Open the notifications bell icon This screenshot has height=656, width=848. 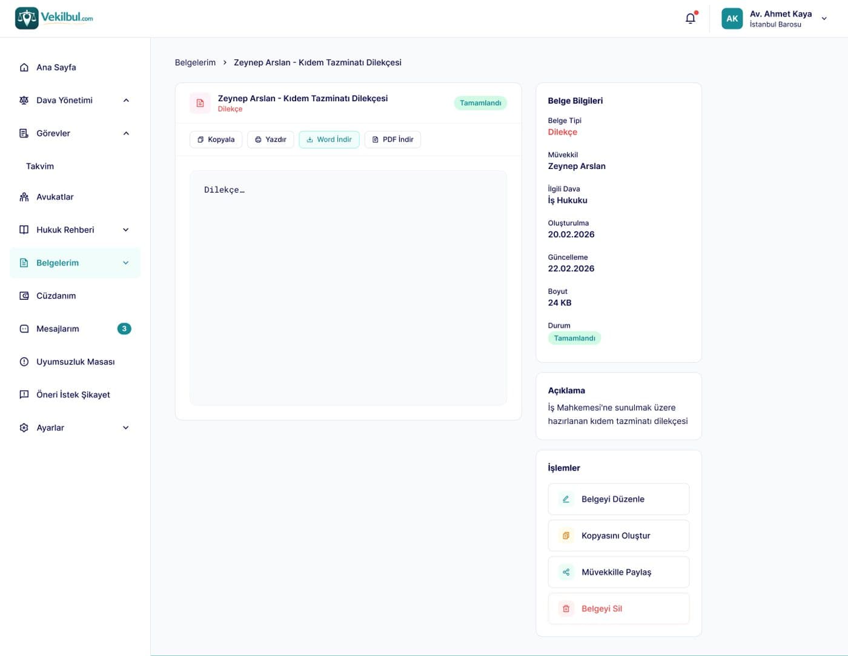pos(691,18)
